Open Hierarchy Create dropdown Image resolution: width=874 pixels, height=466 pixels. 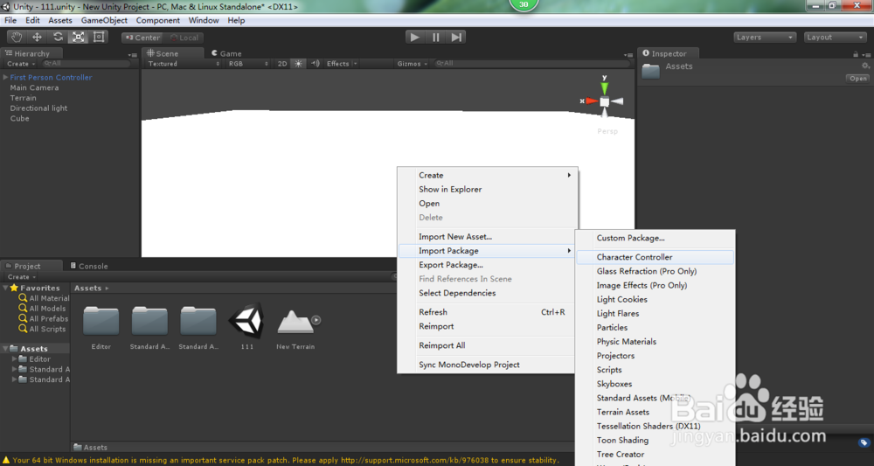pyautogui.click(x=21, y=64)
